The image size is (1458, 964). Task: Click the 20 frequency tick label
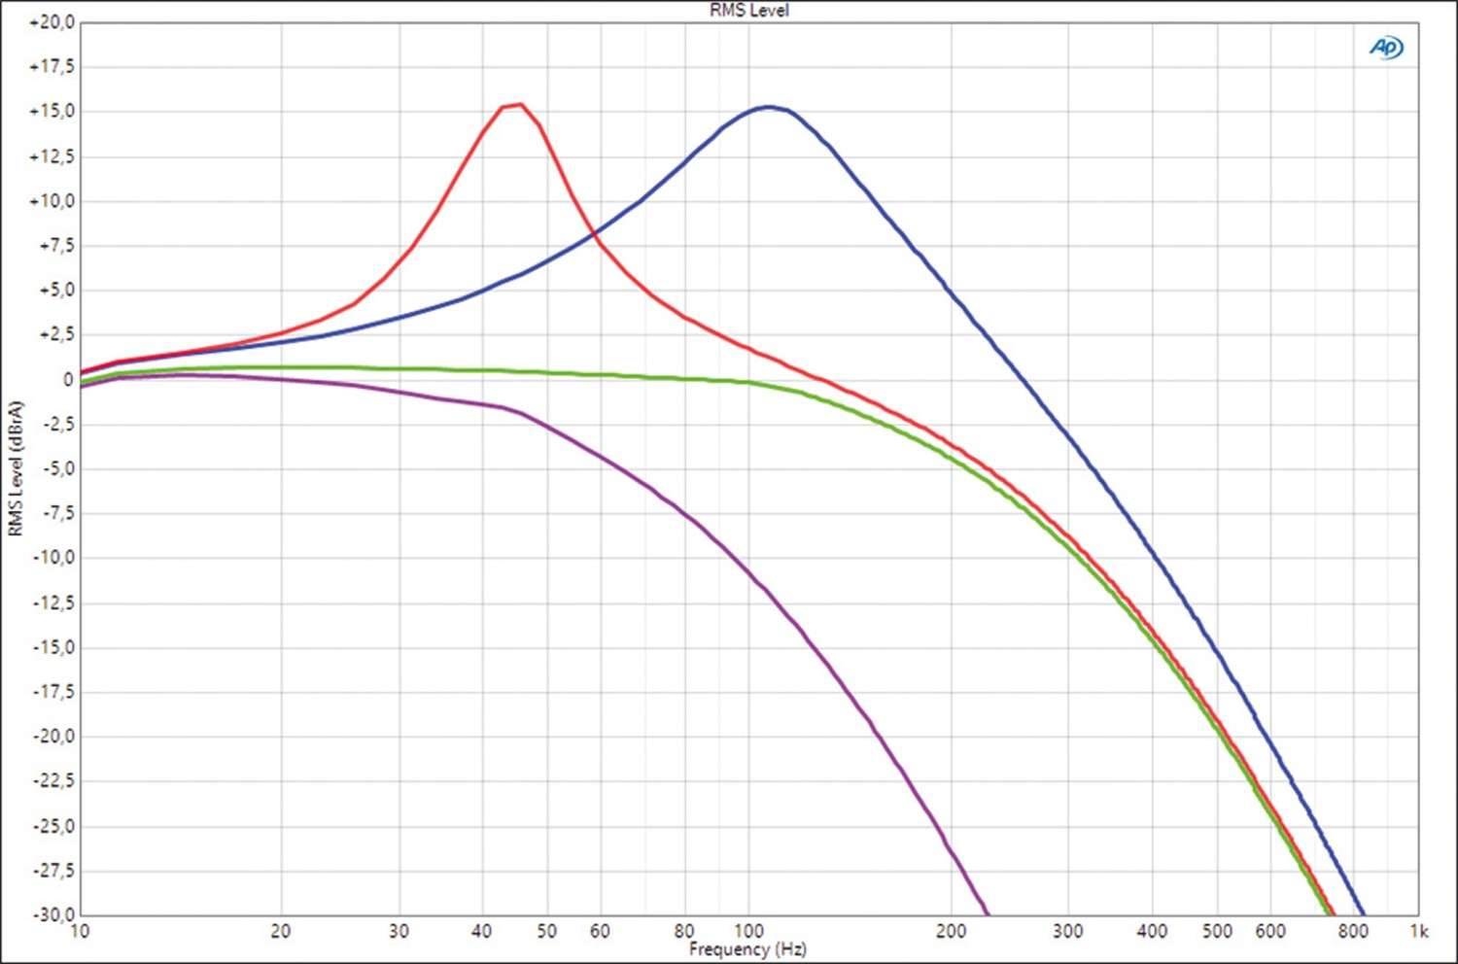(x=281, y=931)
